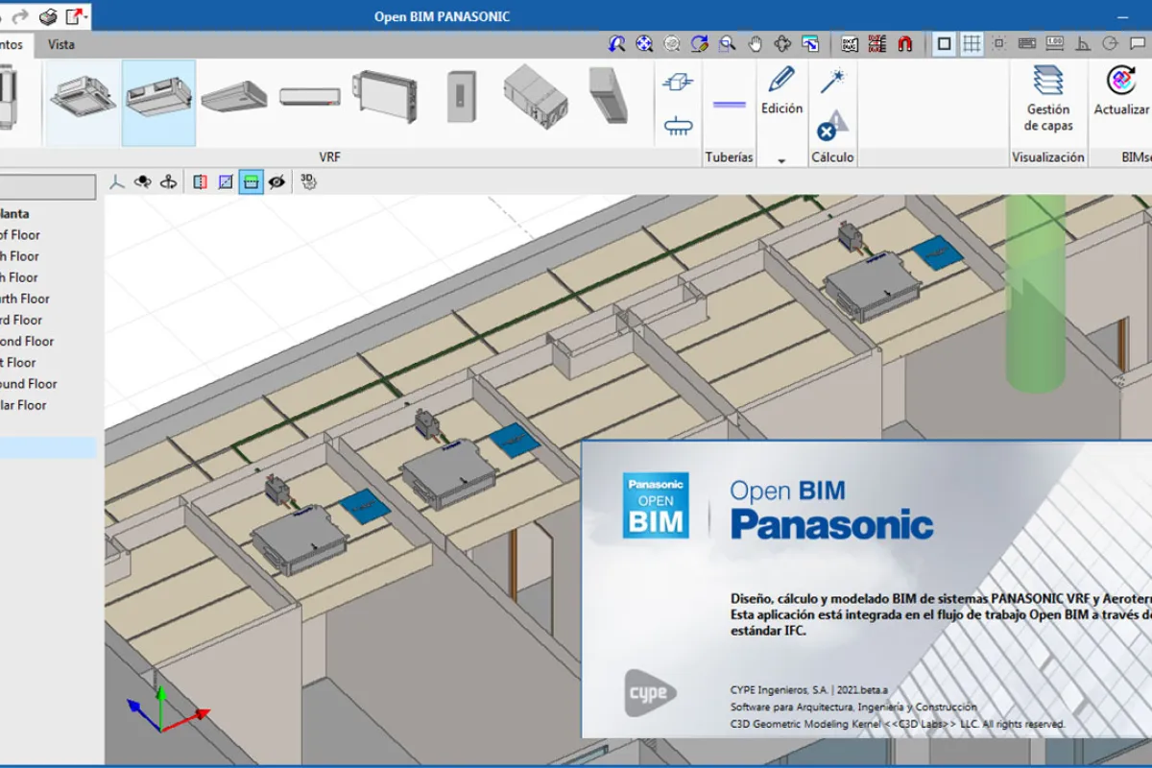Select the slim floor-standing cabinet unit
The width and height of the screenshot is (1152, 768).
462,96
